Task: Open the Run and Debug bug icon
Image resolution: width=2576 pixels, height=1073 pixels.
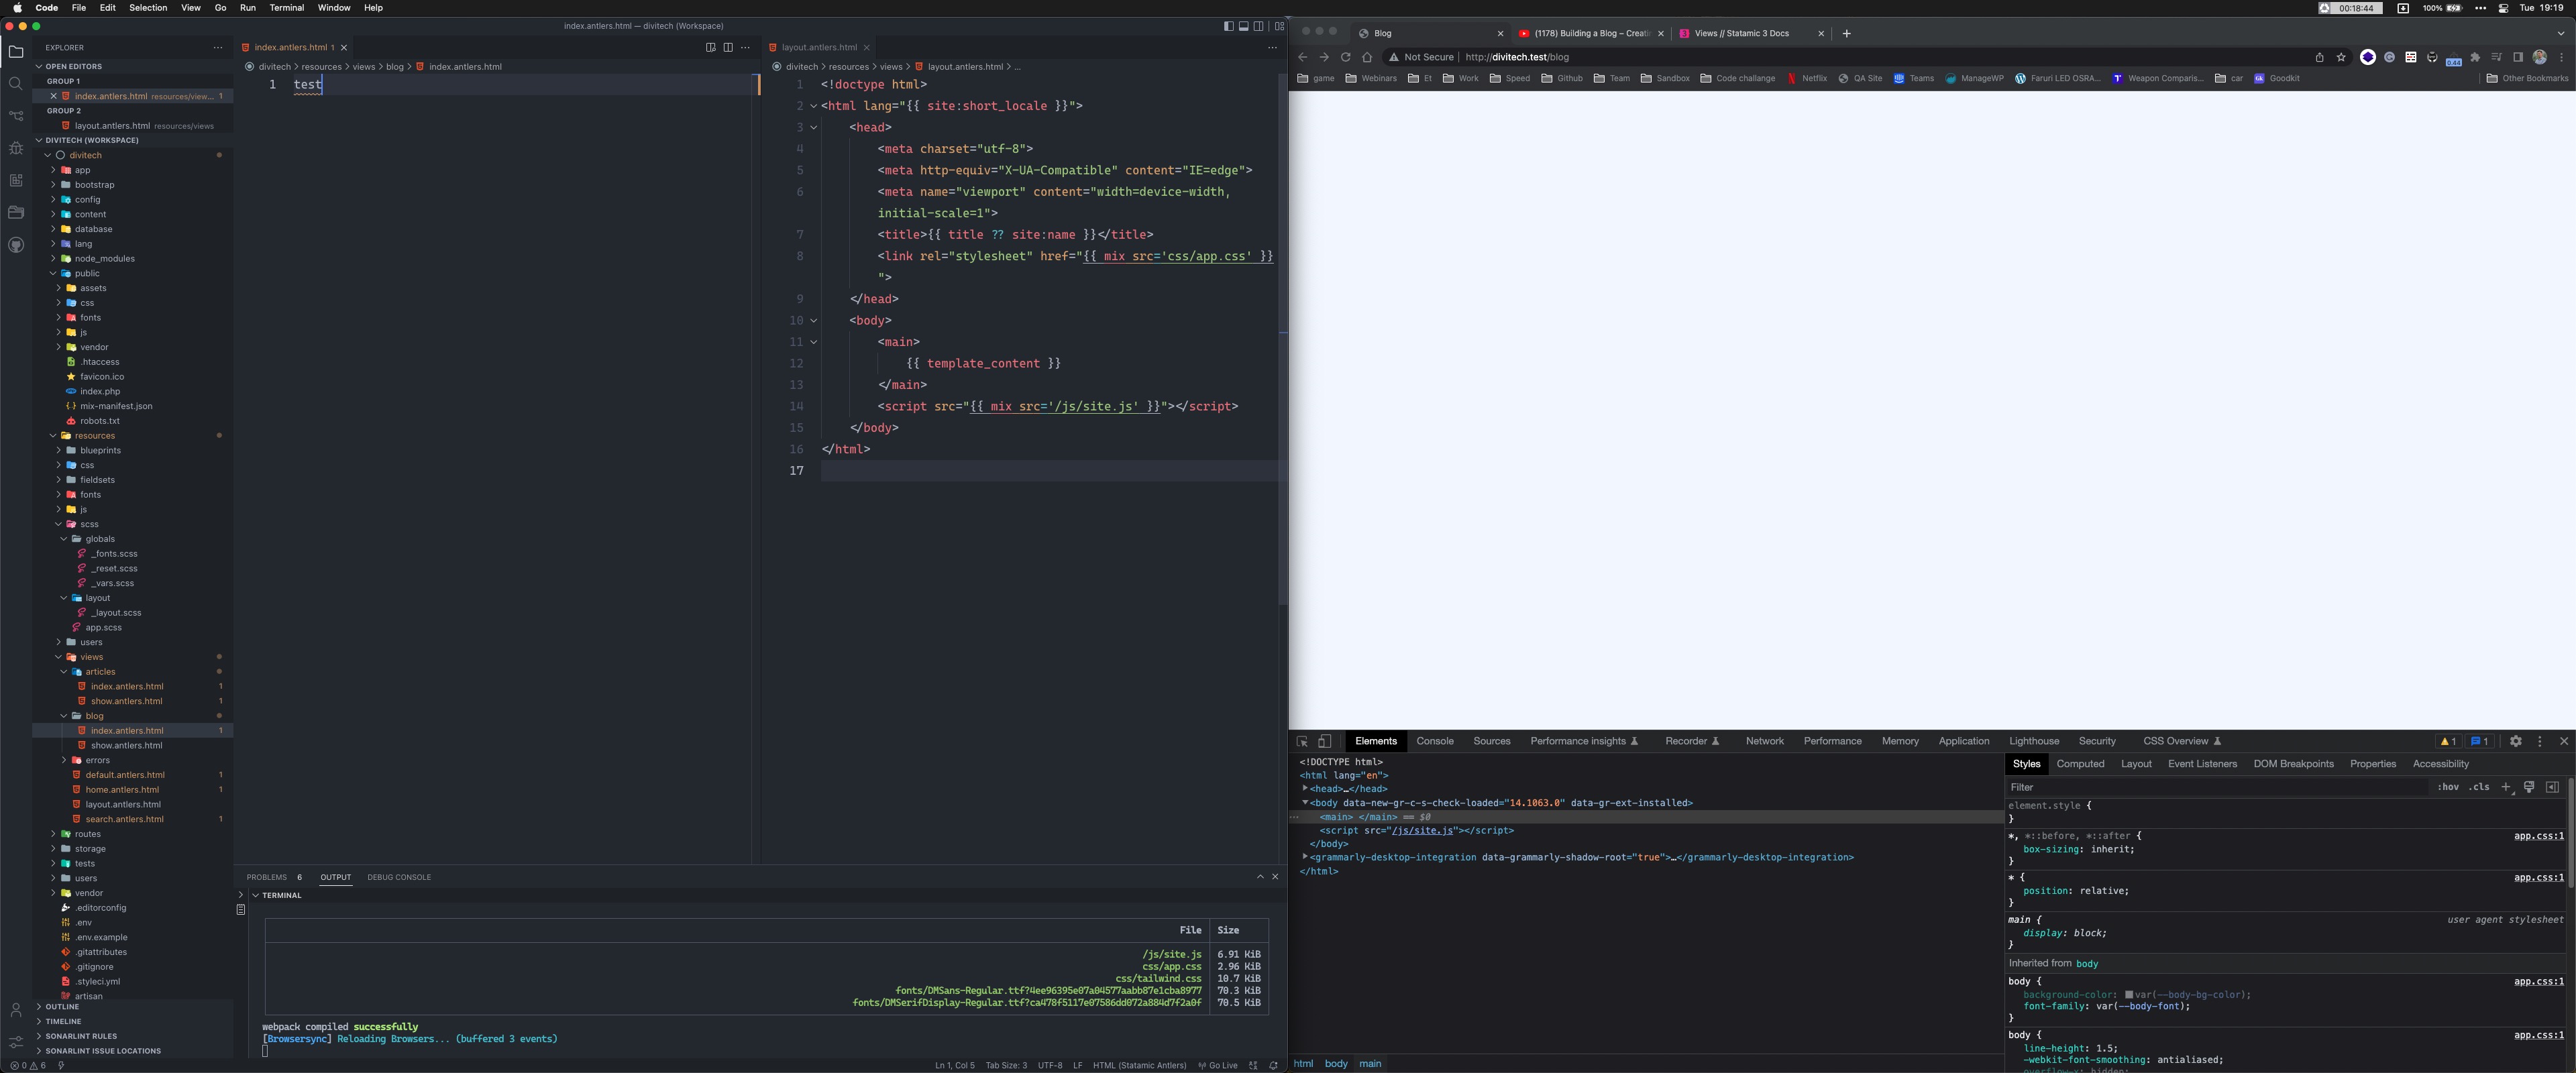Action: [16, 148]
